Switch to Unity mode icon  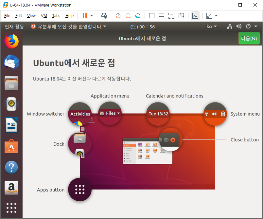pyautogui.click(x=181, y=16)
